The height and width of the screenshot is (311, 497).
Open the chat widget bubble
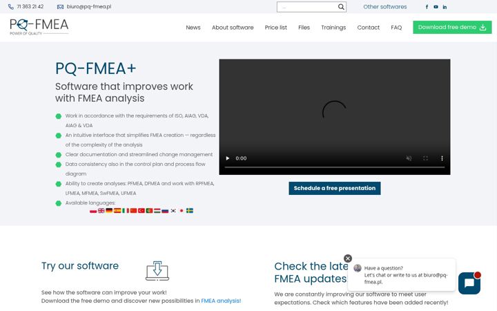click(x=469, y=283)
